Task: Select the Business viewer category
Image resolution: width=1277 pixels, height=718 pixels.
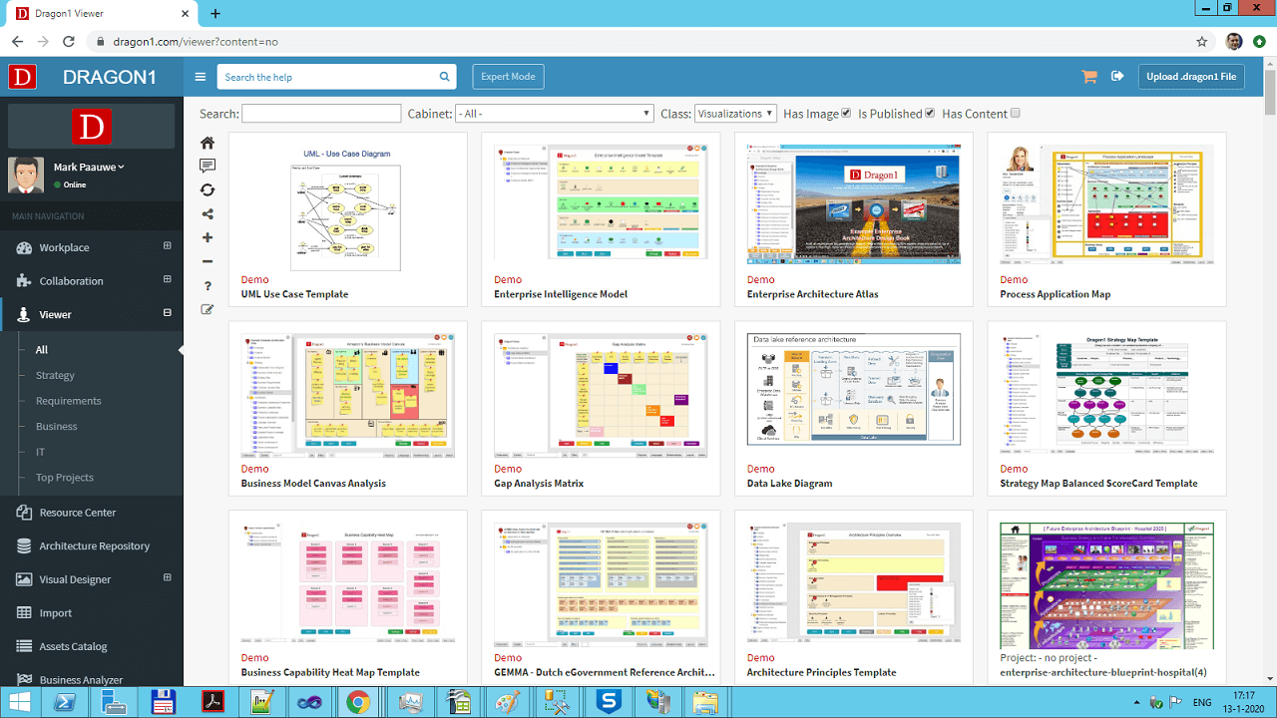Action: coord(57,427)
